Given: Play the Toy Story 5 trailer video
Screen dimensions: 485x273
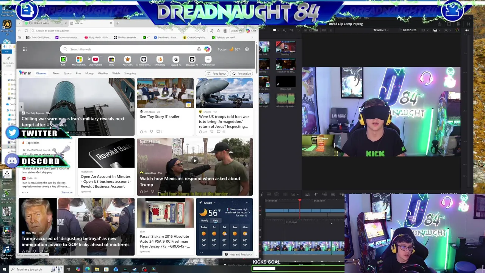Looking at the screenshot, I should click(x=165, y=93).
